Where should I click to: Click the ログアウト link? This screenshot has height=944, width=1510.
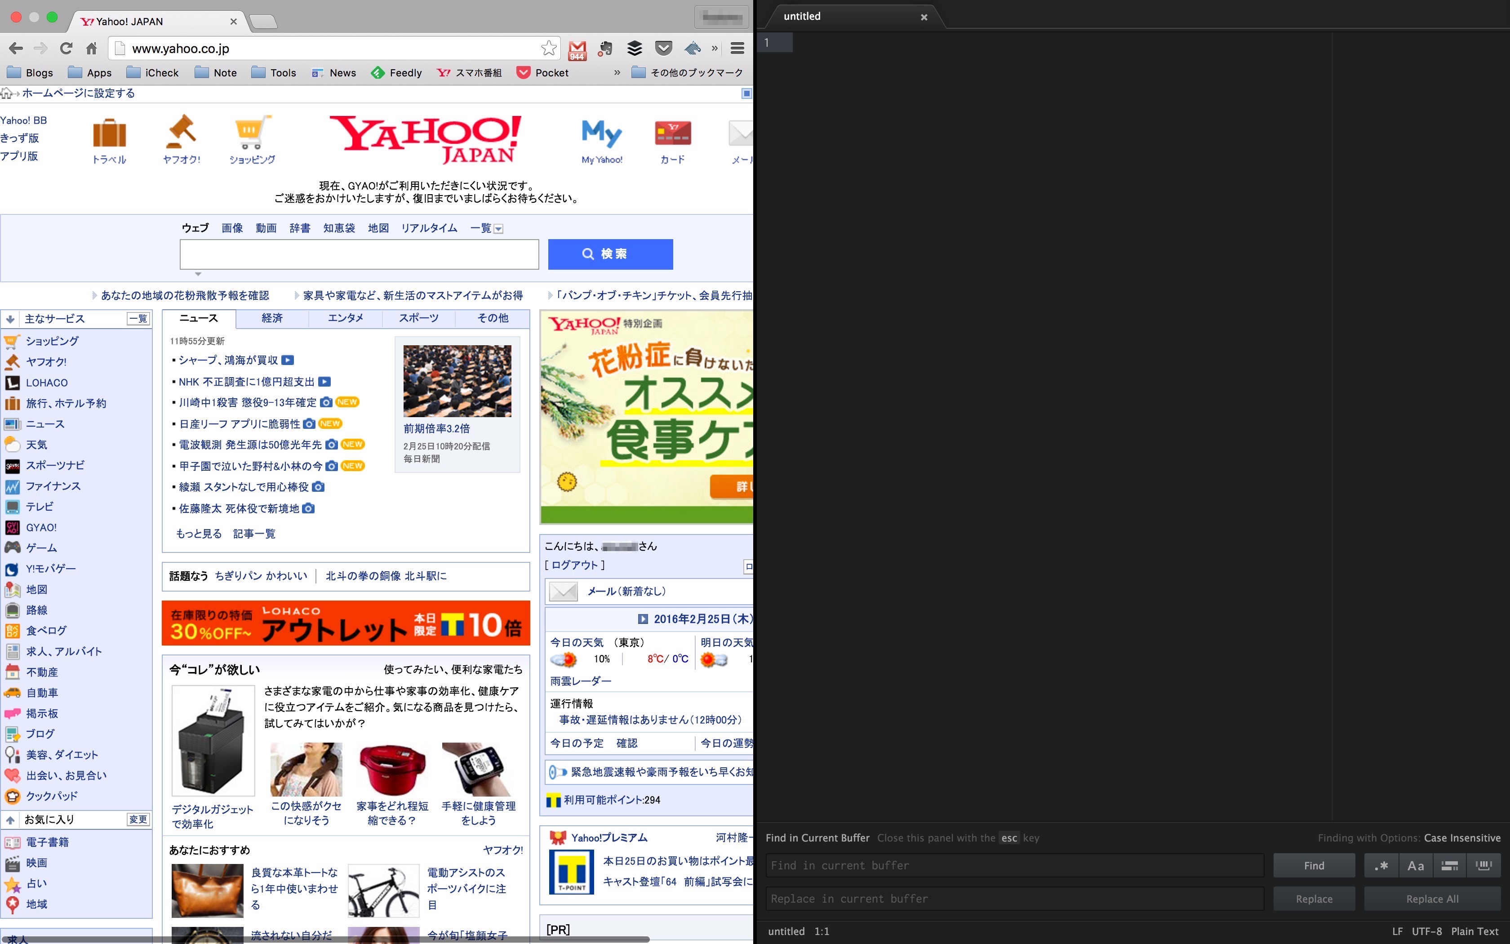[x=575, y=565]
